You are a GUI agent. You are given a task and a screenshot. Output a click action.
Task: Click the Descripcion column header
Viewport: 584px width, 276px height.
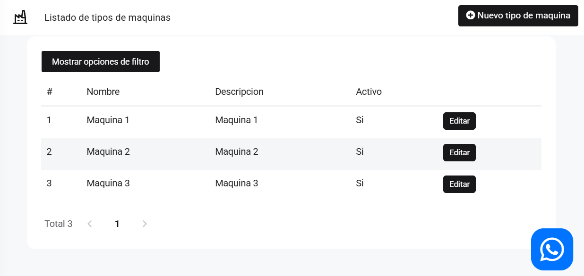tap(239, 92)
